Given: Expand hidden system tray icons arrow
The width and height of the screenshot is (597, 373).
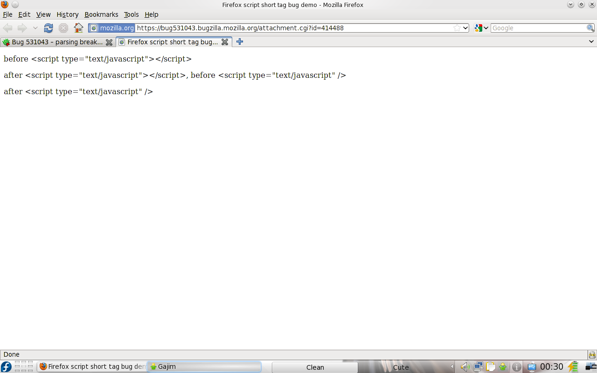Looking at the screenshot, I should 451,367.
